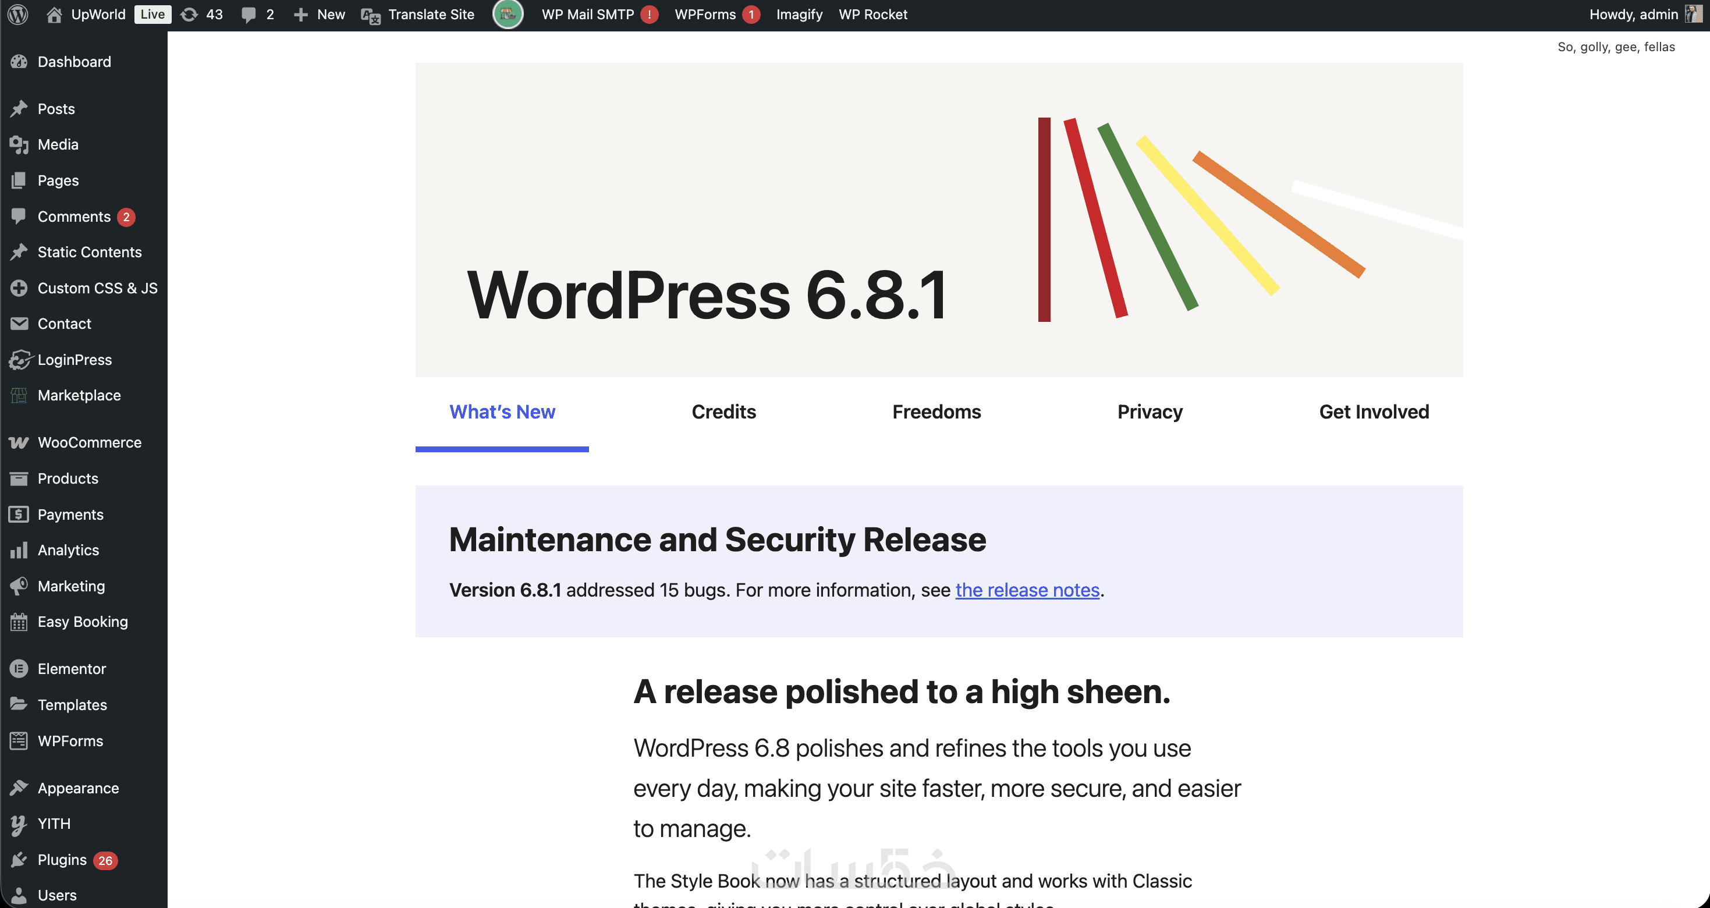Click the Easy Booking calendar icon
This screenshot has width=1710, height=908.
click(19, 622)
